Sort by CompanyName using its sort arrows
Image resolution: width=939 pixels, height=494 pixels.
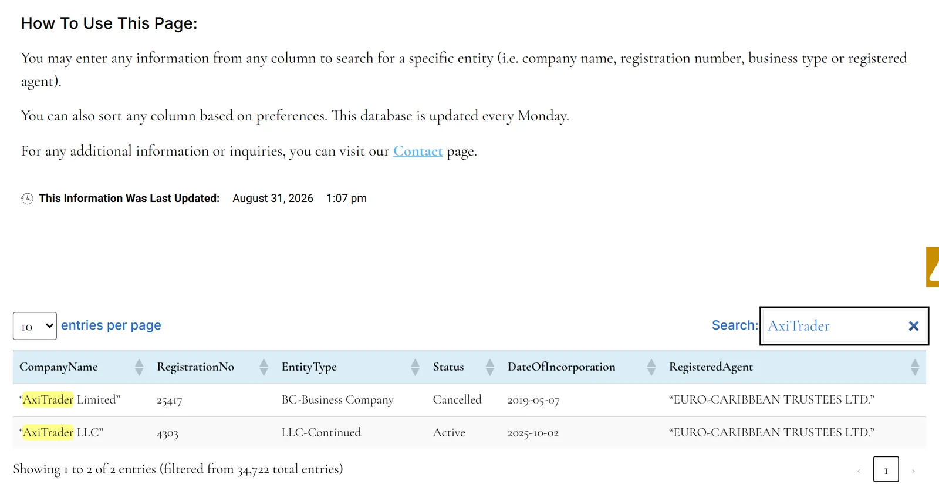(139, 367)
